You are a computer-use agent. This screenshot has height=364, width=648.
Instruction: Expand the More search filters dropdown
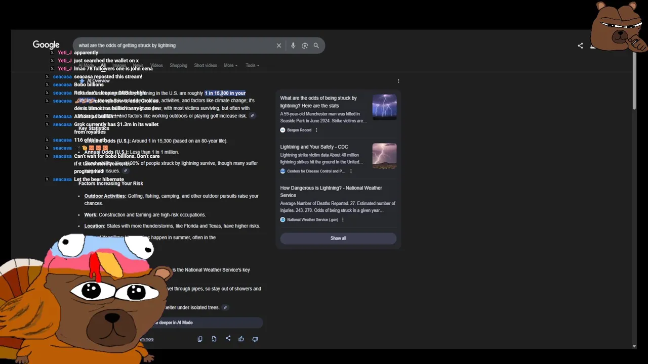(x=230, y=65)
